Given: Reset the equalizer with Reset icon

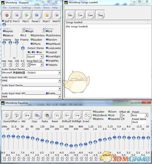Looking at the screenshot, I should coord(57,115).
